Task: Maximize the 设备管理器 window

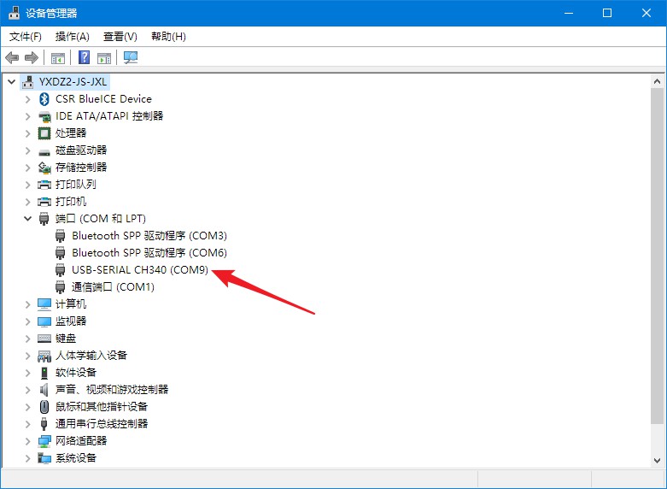Action: (x=607, y=13)
